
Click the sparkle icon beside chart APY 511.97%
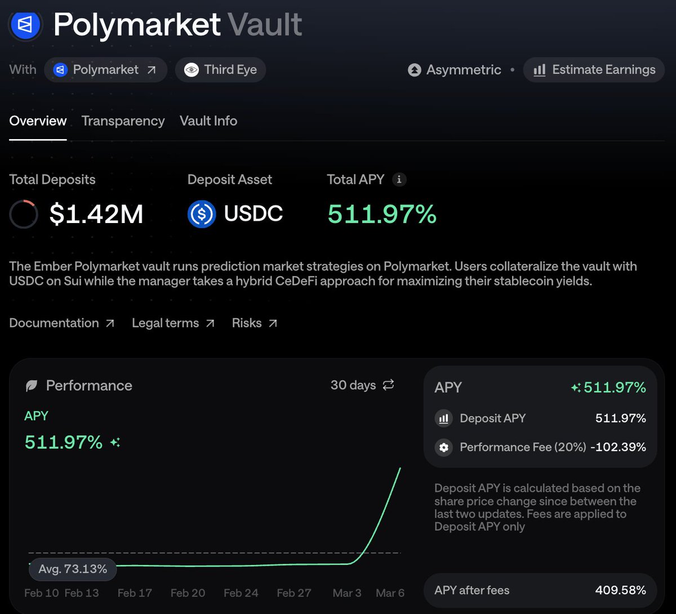[115, 443]
